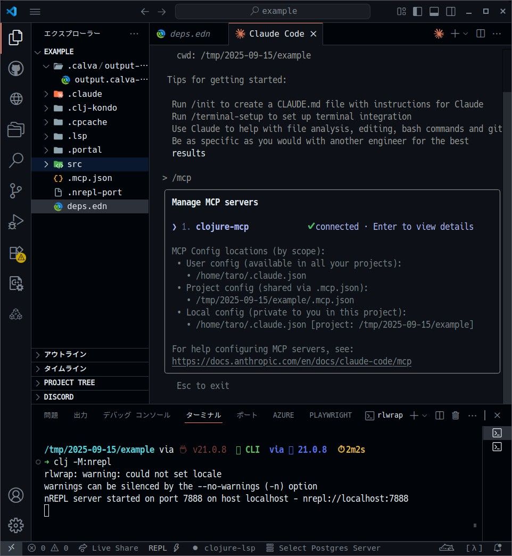Switch to the AZURE panel tab
Screen dimensions: 512x556
[x=284, y=415]
